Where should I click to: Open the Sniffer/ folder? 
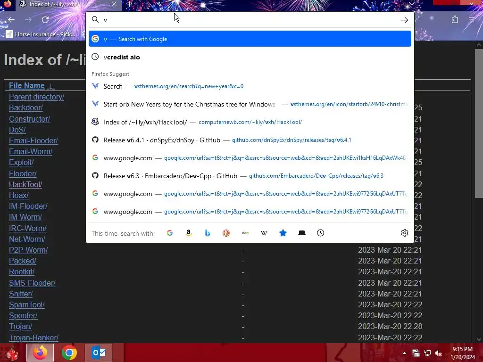[x=21, y=294]
